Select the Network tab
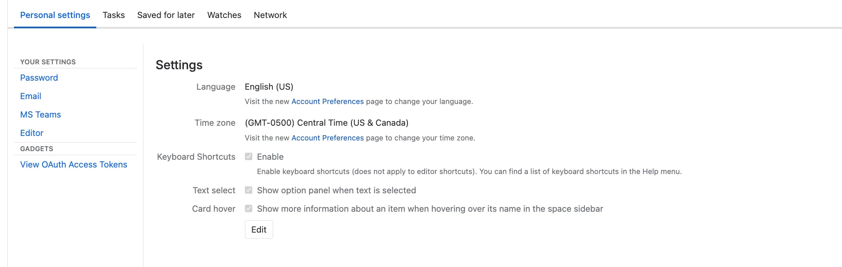 pos(270,15)
